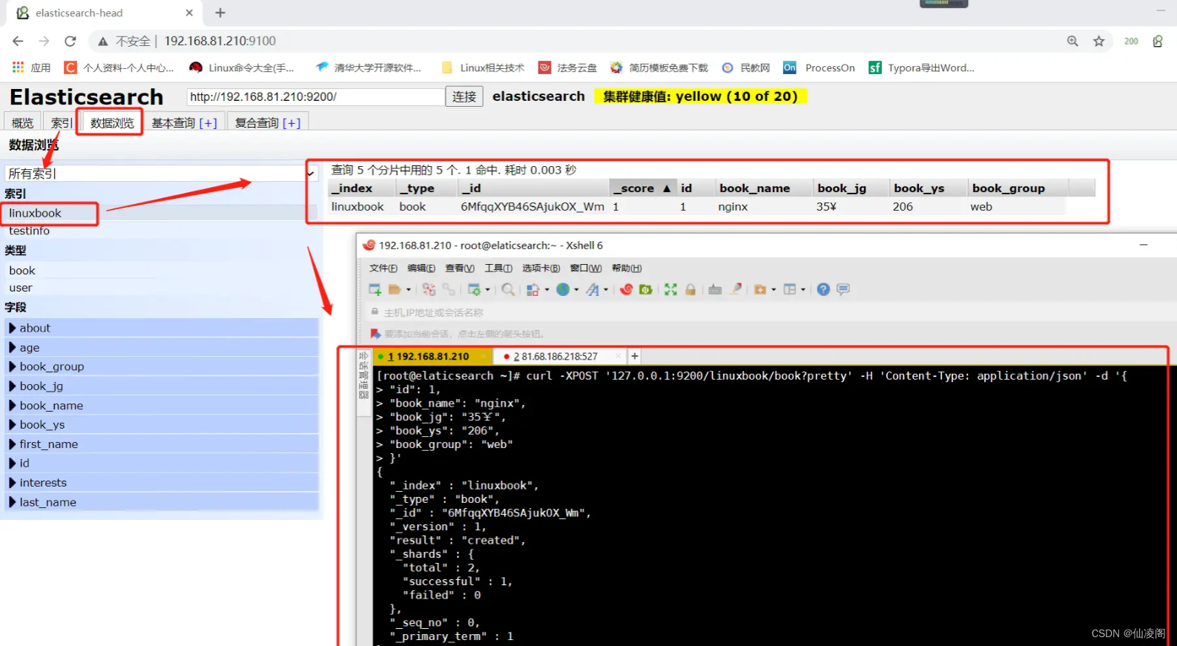Open the Chrome apps grid icon
1177x646 pixels.
pos(18,67)
